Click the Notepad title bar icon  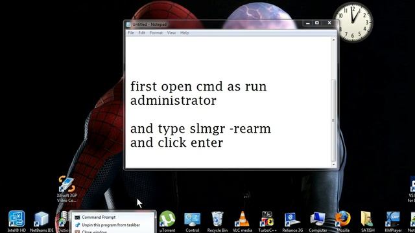(x=128, y=25)
